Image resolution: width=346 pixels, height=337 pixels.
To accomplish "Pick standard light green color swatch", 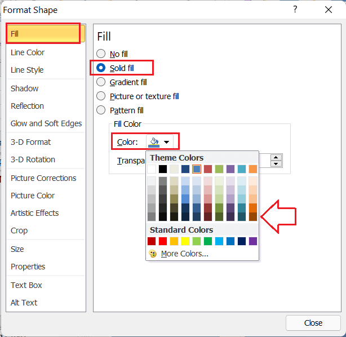I will pos(197,241).
